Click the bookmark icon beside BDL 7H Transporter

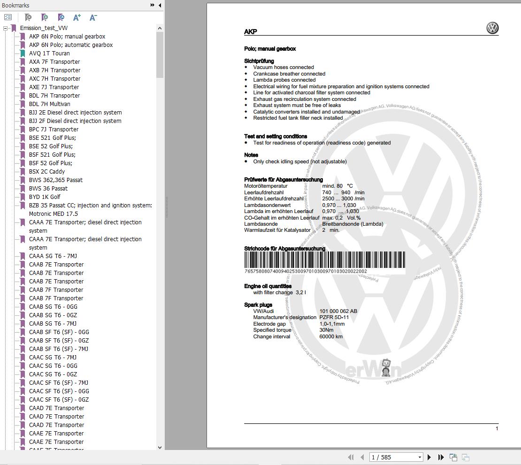23,96
